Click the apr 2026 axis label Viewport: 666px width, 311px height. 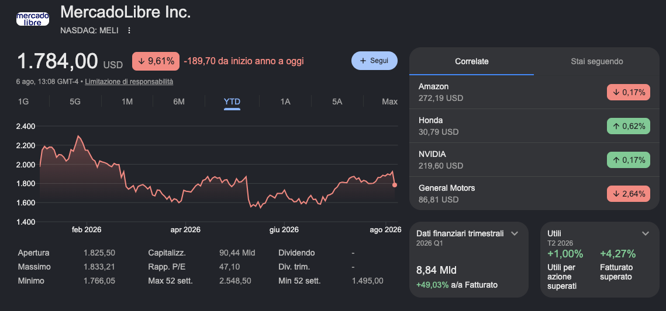(x=185, y=230)
